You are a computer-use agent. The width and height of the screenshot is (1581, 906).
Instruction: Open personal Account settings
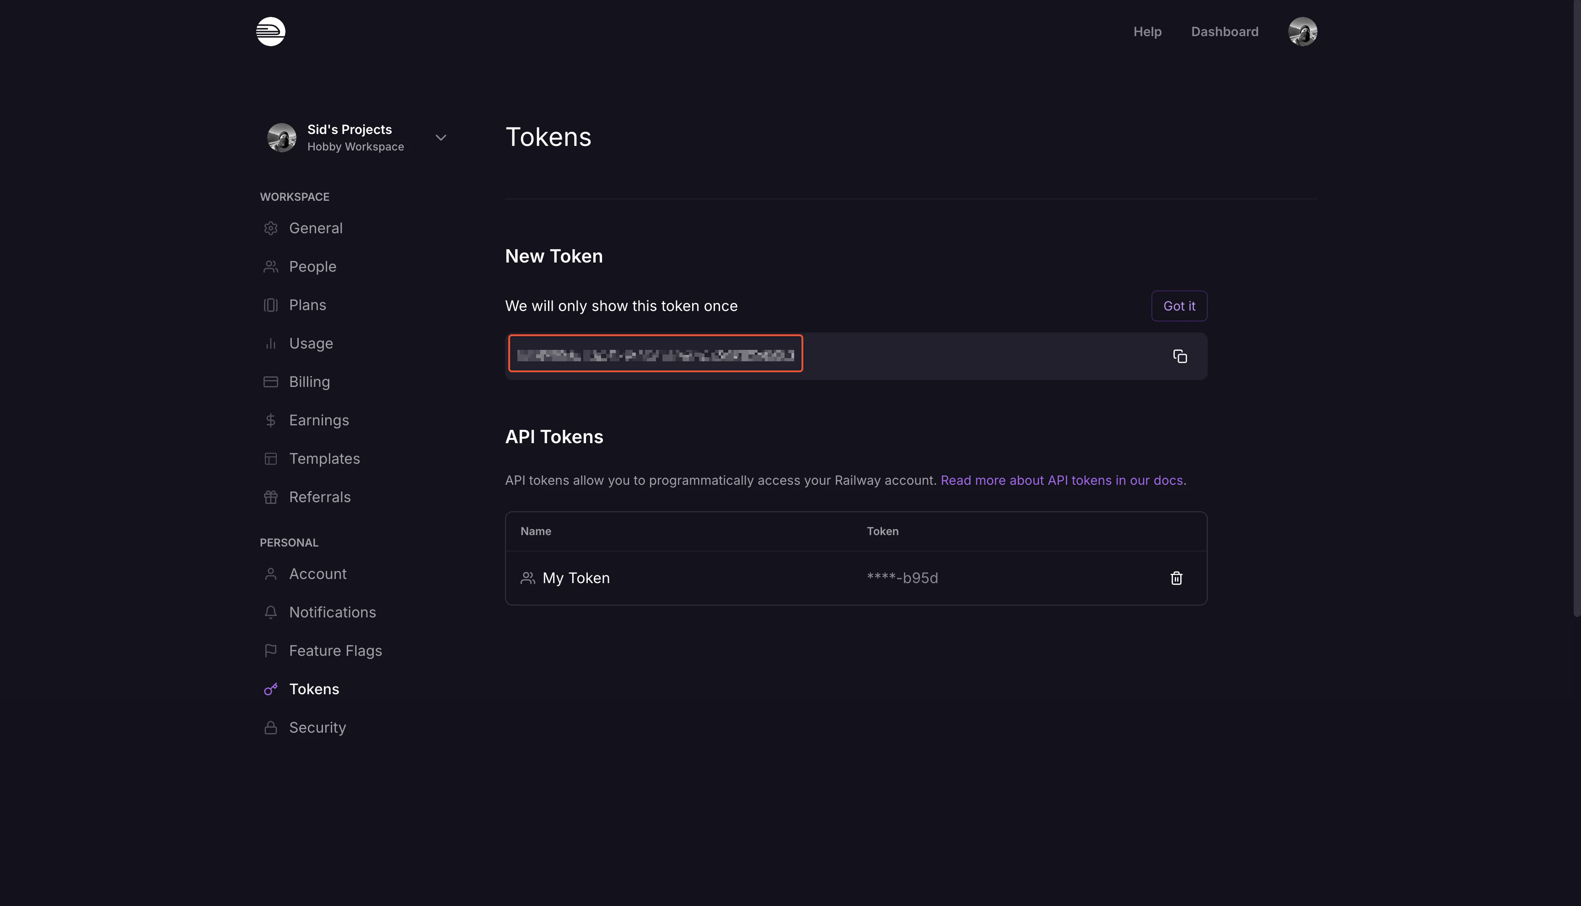click(317, 574)
